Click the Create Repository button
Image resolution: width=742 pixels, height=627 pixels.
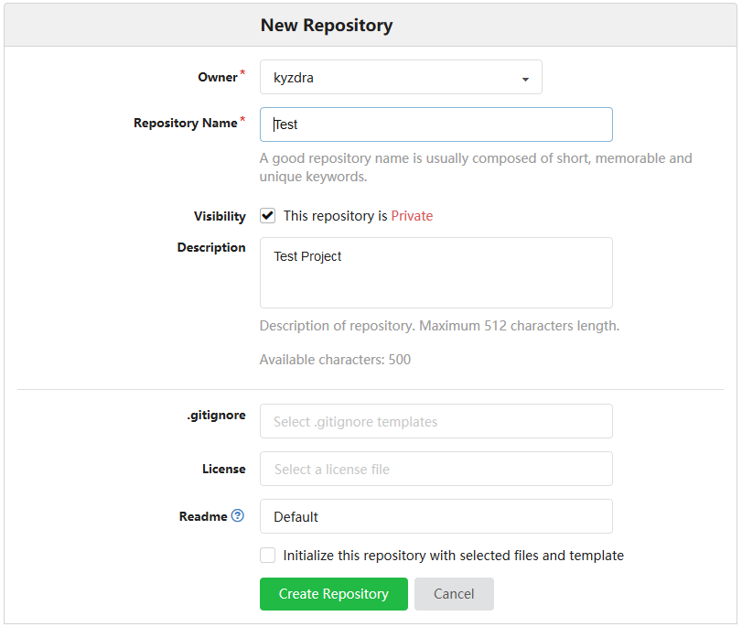point(334,594)
